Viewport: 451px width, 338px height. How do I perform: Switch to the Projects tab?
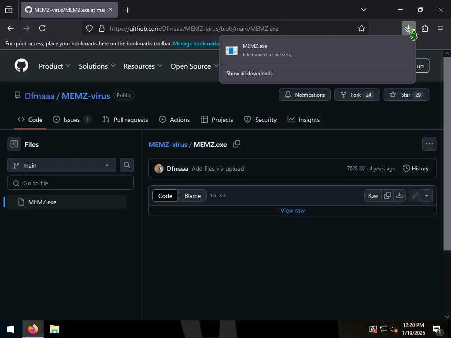(217, 120)
